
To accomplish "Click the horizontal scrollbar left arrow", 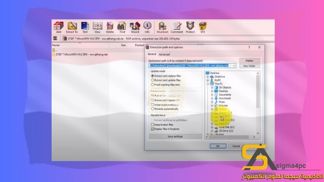I will [x=207, y=137].
